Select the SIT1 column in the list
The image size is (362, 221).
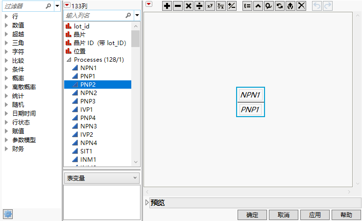click(97, 151)
